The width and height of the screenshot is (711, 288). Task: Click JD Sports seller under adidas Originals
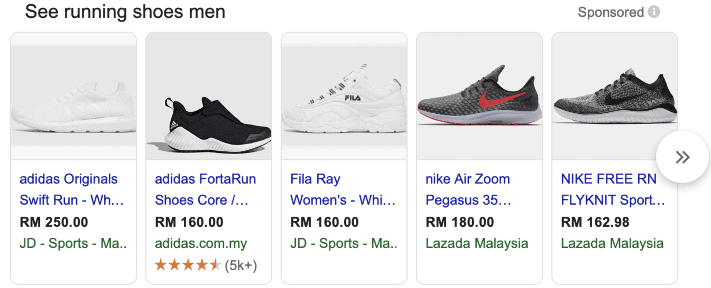(x=73, y=243)
